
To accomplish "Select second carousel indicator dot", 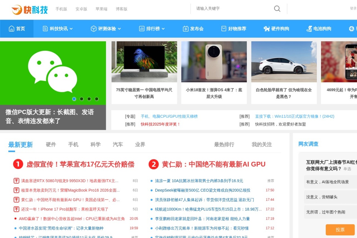I will 82,99.
